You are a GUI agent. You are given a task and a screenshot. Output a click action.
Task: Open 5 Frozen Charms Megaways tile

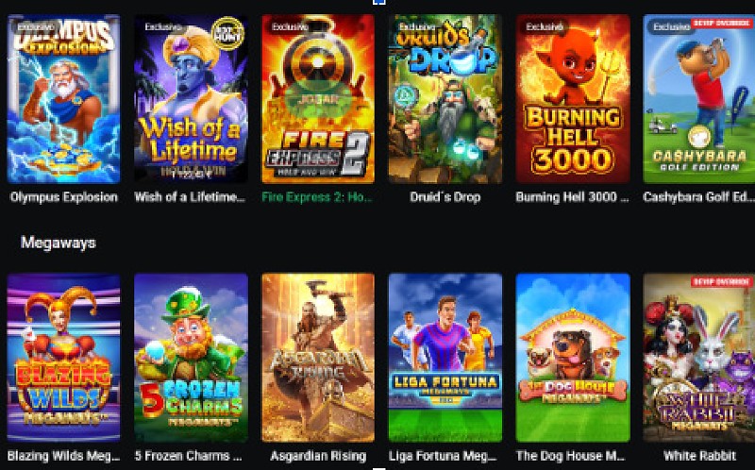pos(191,358)
